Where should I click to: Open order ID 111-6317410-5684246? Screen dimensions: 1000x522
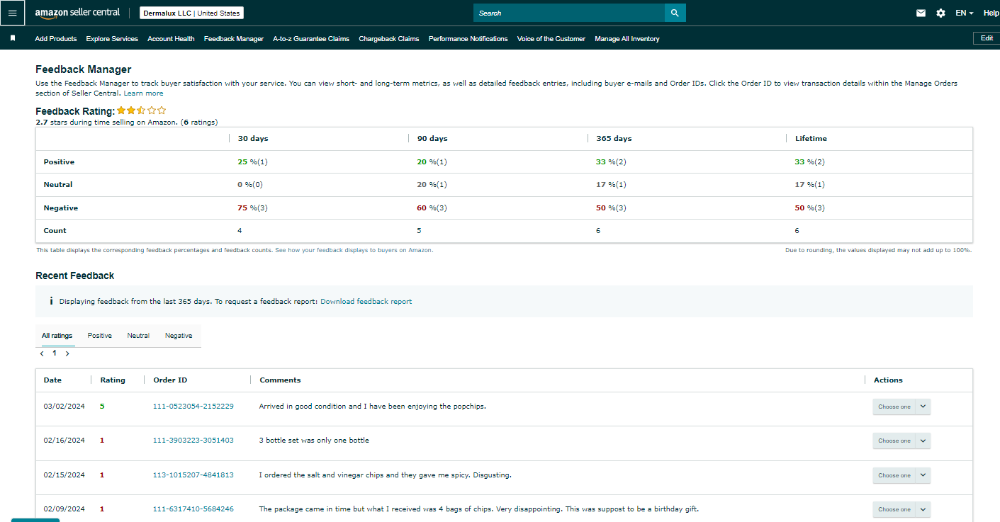point(193,509)
